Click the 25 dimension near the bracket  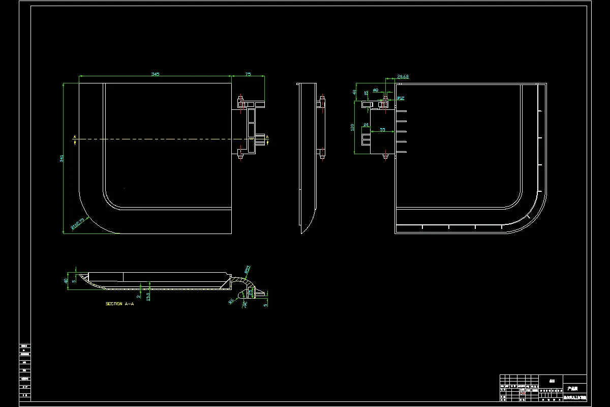click(251, 293)
